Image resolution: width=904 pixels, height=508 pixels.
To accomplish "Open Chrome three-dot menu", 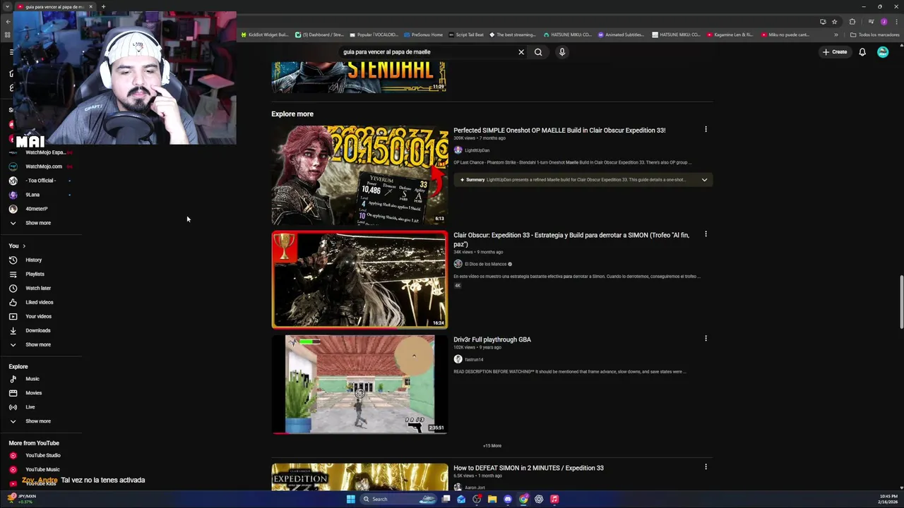I will coord(897,21).
